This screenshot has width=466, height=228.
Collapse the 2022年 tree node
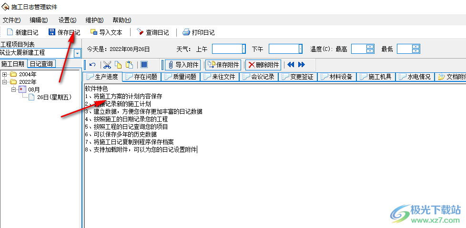tap(4, 82)
